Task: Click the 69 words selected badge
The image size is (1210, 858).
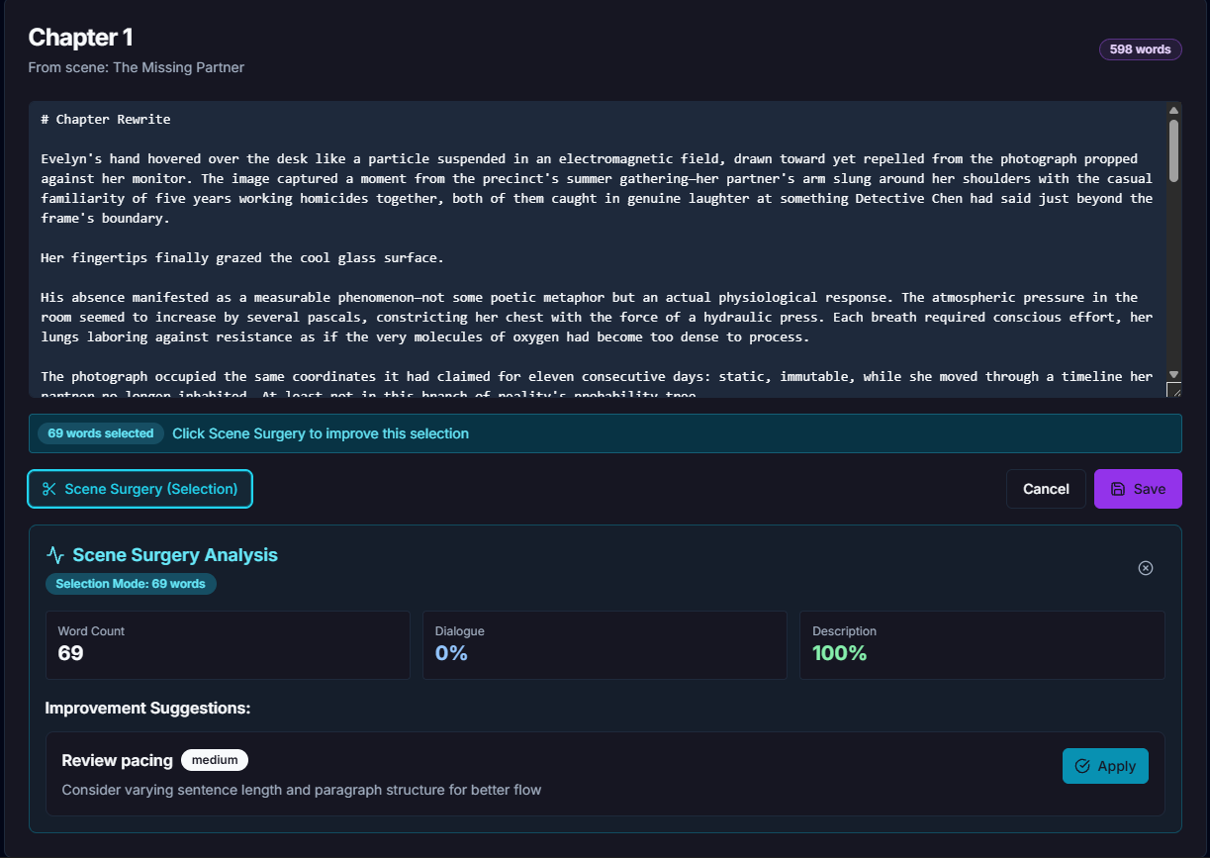Action: point(100,432)
